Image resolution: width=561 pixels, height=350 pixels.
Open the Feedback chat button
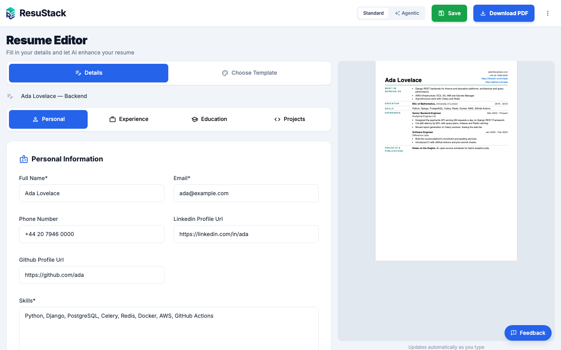click(x=528, y=333)
